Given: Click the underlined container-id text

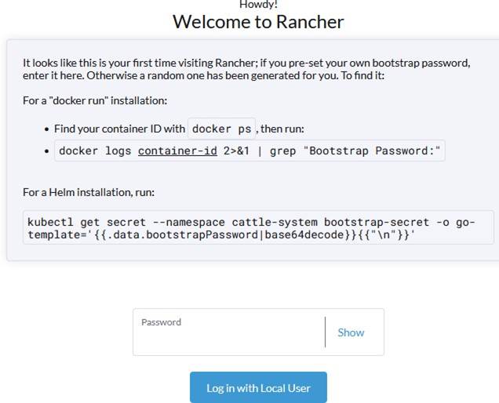Looking at the screenshot, I should [x=177, y=151].
